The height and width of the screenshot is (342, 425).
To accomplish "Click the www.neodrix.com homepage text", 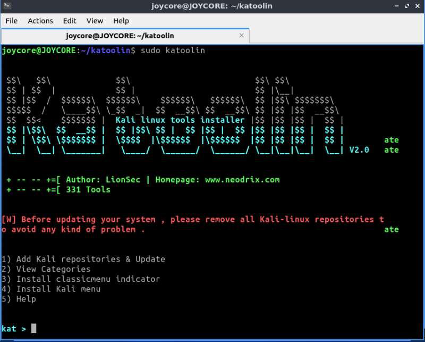I will click(242, 180).
